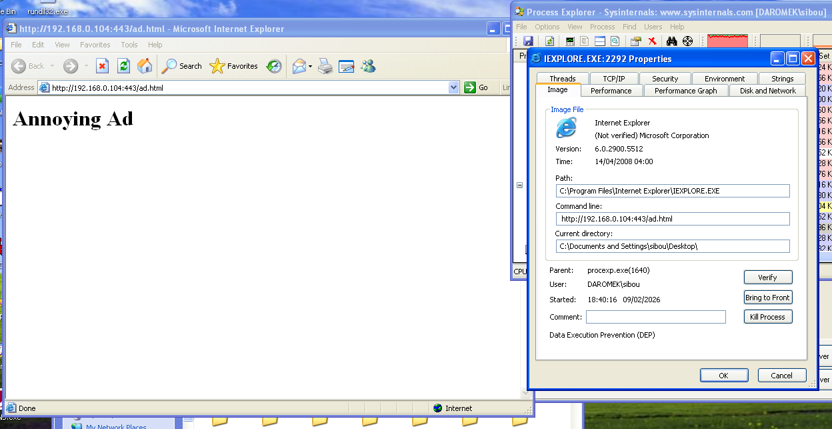Open the Back button history dropdown arrow
832x429 pixels.
53,66
